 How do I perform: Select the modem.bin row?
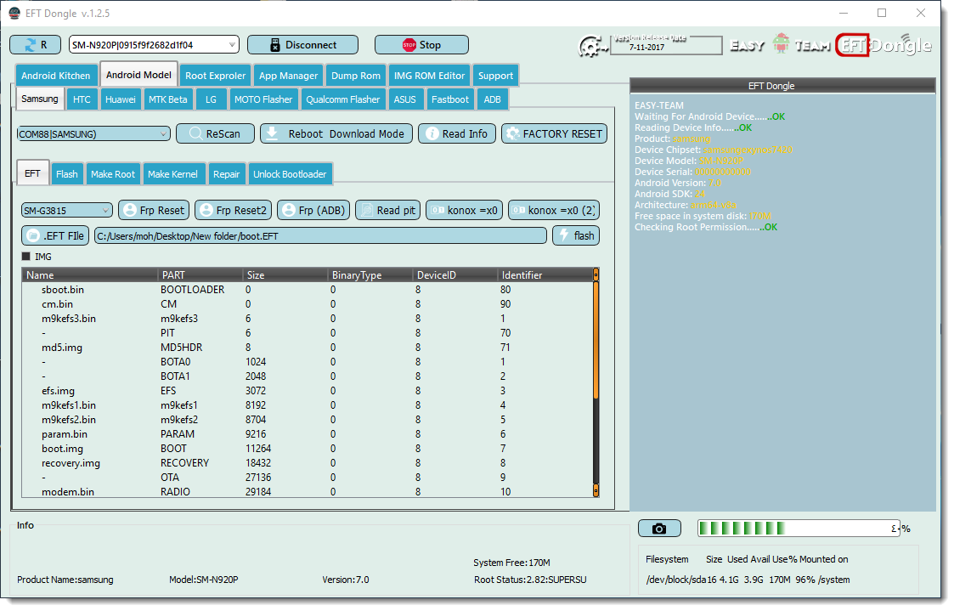[x=308, y=492]
